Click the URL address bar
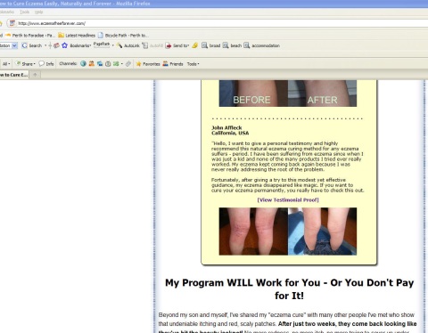Screen dimensions: 428x333 220,23
